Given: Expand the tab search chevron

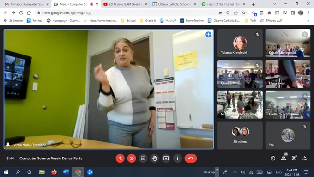Looking at the screenshot, I should coord(275,4).
